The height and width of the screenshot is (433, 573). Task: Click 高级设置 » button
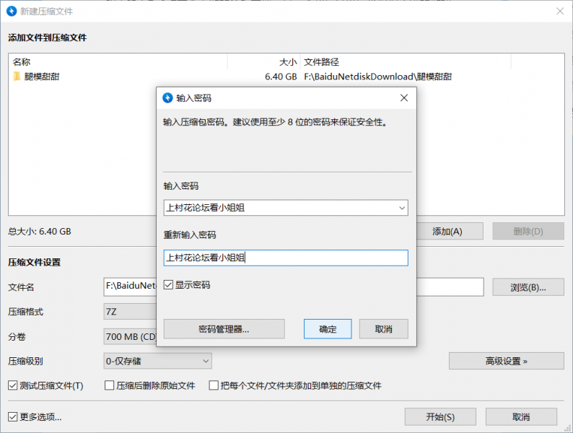[x=506, y=361]
